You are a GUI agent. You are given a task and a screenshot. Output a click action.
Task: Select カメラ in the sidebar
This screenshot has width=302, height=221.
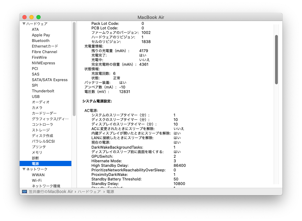tap(37, 108)
